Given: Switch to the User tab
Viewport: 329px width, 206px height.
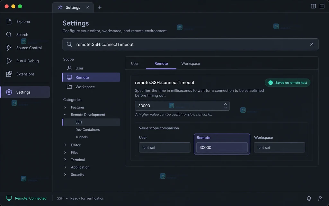Looking at the screenshot, I should (135, 63).
